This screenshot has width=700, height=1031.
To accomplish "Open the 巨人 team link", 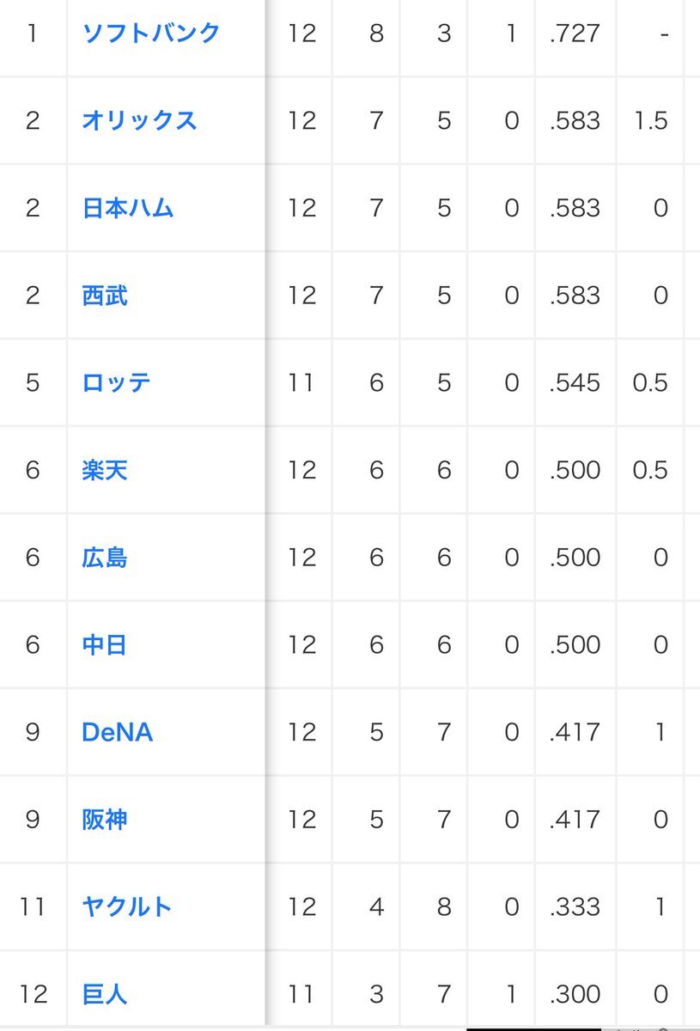I will [x=105, y=994].
